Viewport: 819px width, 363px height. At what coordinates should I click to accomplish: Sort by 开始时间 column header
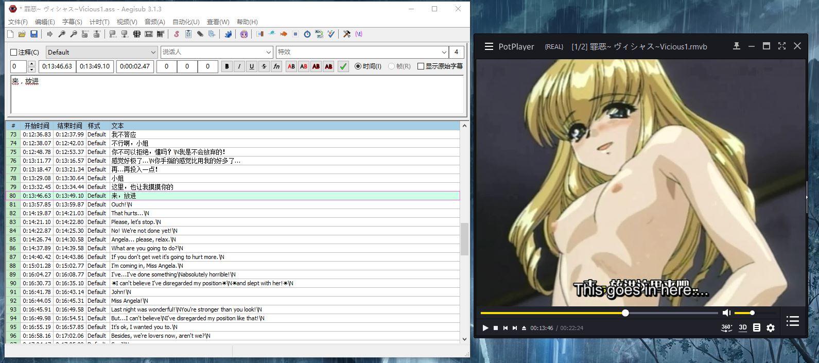pos(37,126)
